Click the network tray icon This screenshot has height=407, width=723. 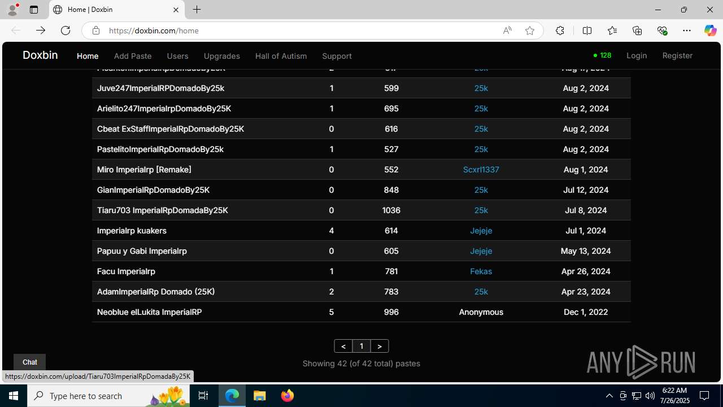(637, 396)
